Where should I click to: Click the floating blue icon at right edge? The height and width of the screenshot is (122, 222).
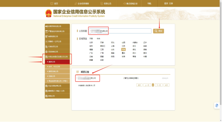click(x=217, y=106)
